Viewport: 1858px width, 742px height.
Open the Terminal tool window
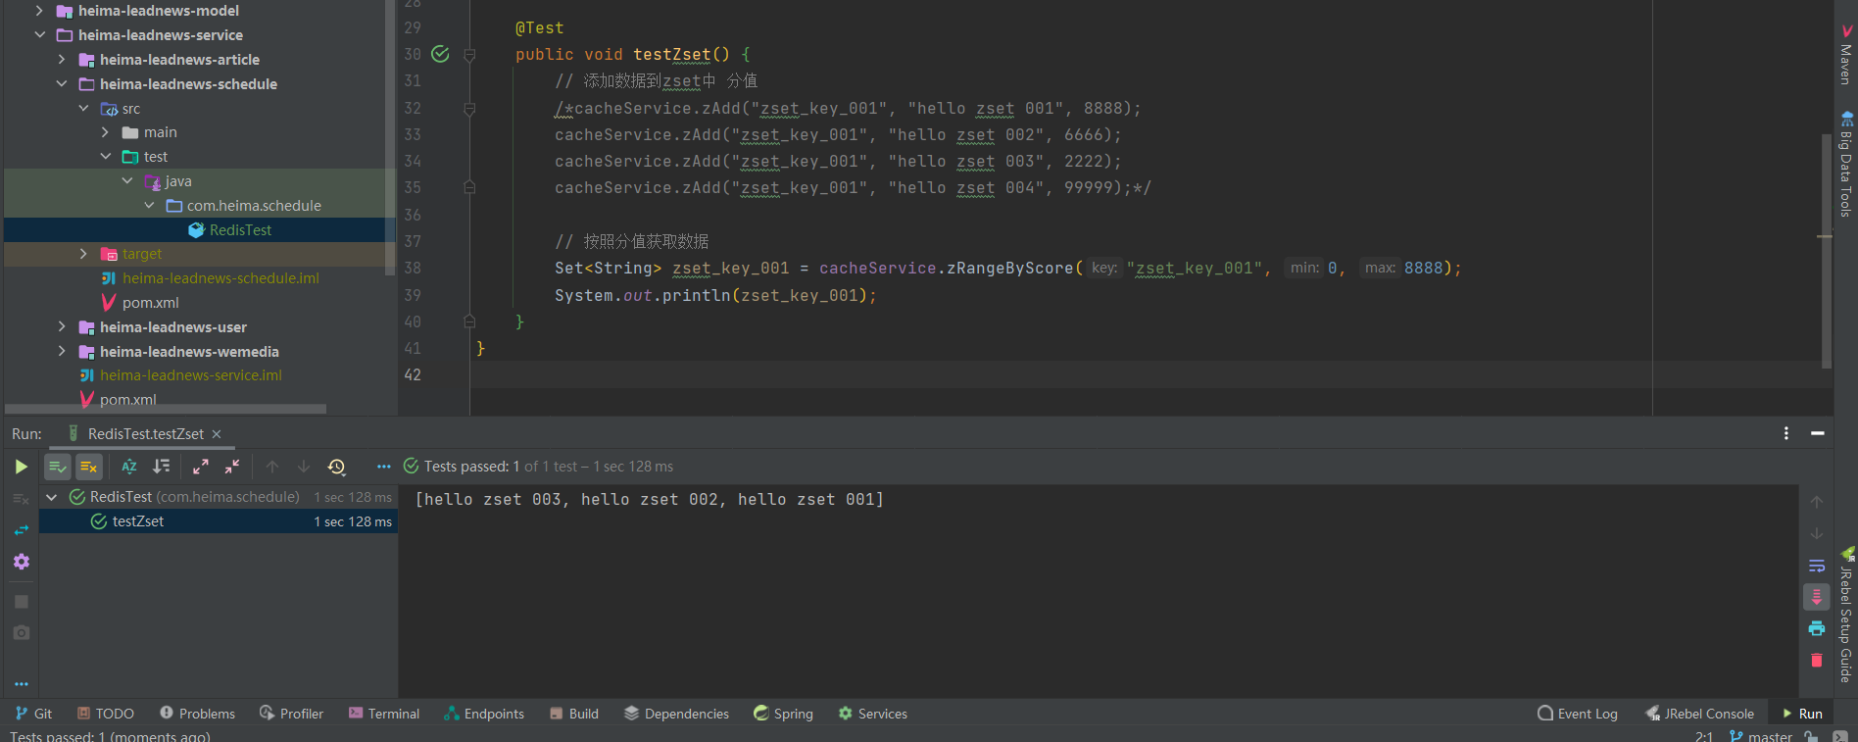(x=384, y=714)
